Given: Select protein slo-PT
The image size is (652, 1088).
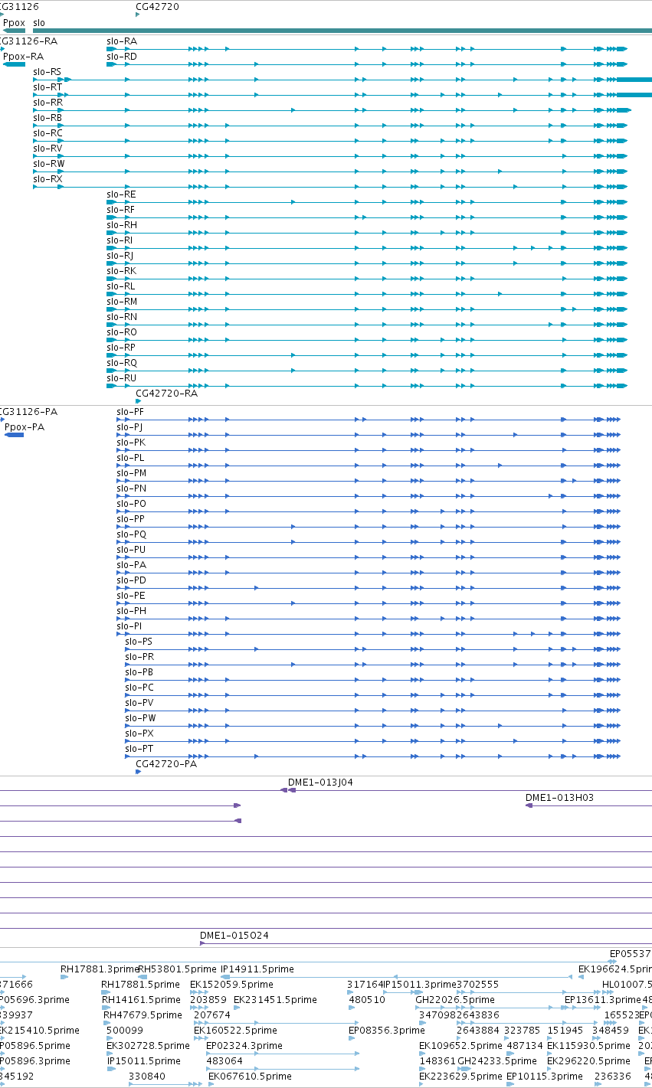Looking at the screenshot, I should (x=139, y=749).
